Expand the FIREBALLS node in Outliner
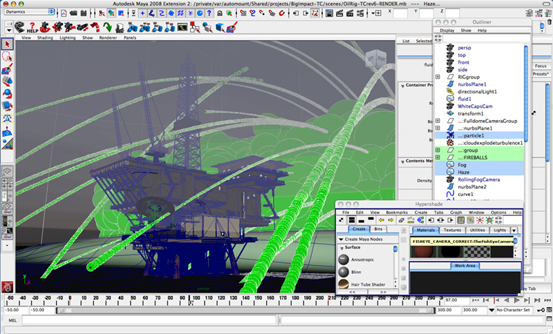 pyautogui.click(x=438, y=157)
